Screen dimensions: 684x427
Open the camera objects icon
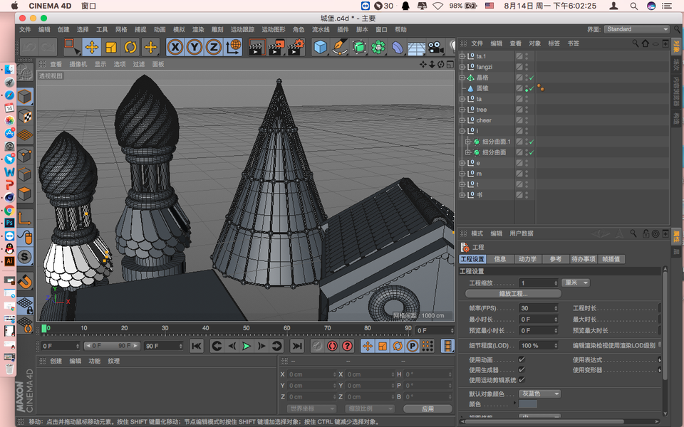(x=435, y=47)
